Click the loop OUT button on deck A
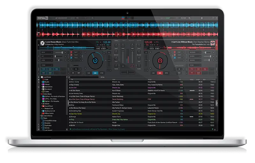The width and height of the screenshot is (255, 163). click(x=79, y=73)
